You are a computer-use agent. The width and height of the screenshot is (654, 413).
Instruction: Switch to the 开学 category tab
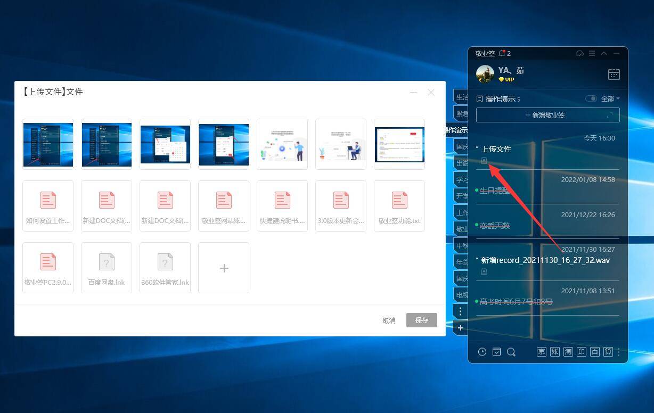pos(461,196)
